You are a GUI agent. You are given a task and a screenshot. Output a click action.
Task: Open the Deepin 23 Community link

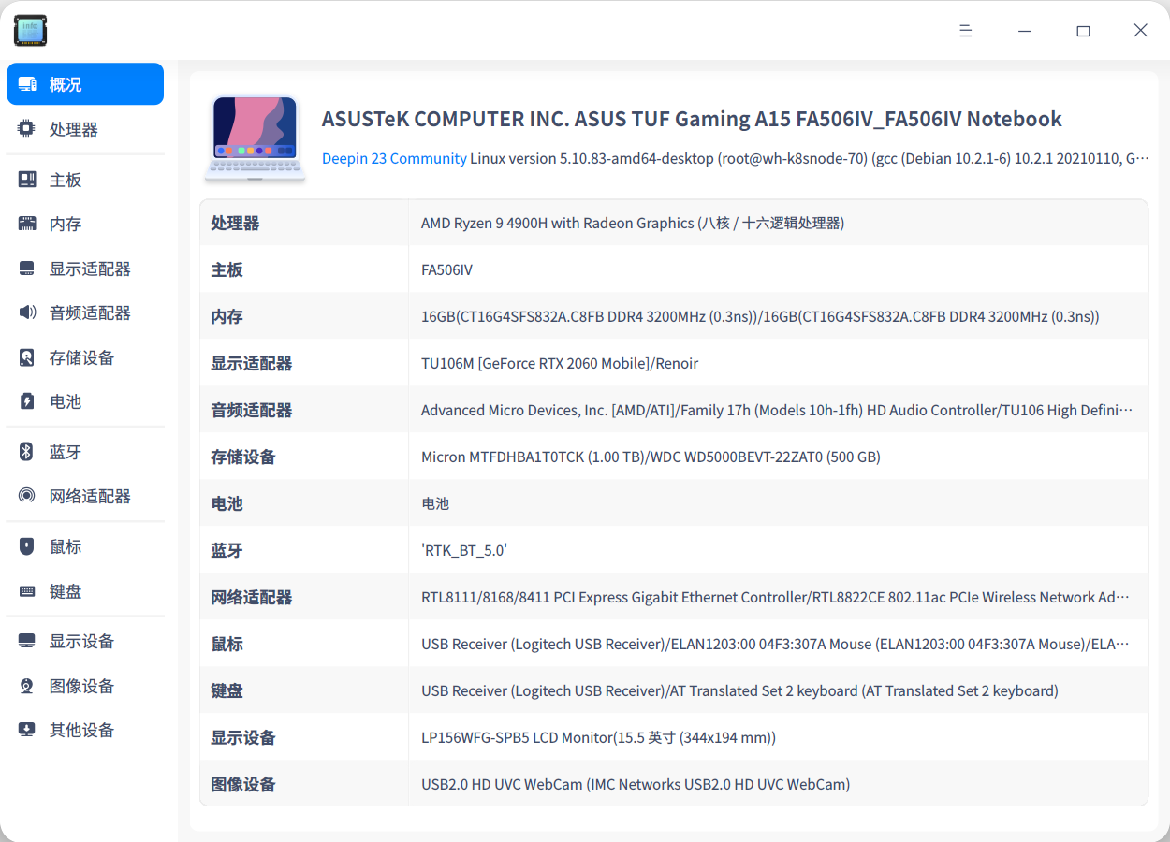coord(394,158)
